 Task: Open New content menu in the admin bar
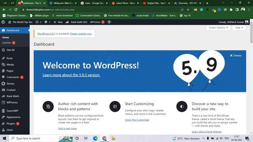58,22
